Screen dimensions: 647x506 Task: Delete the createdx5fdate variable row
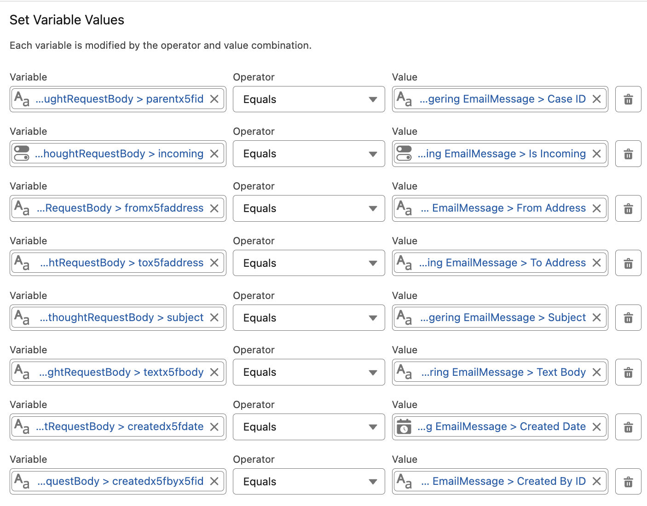[x=628, y=427]
